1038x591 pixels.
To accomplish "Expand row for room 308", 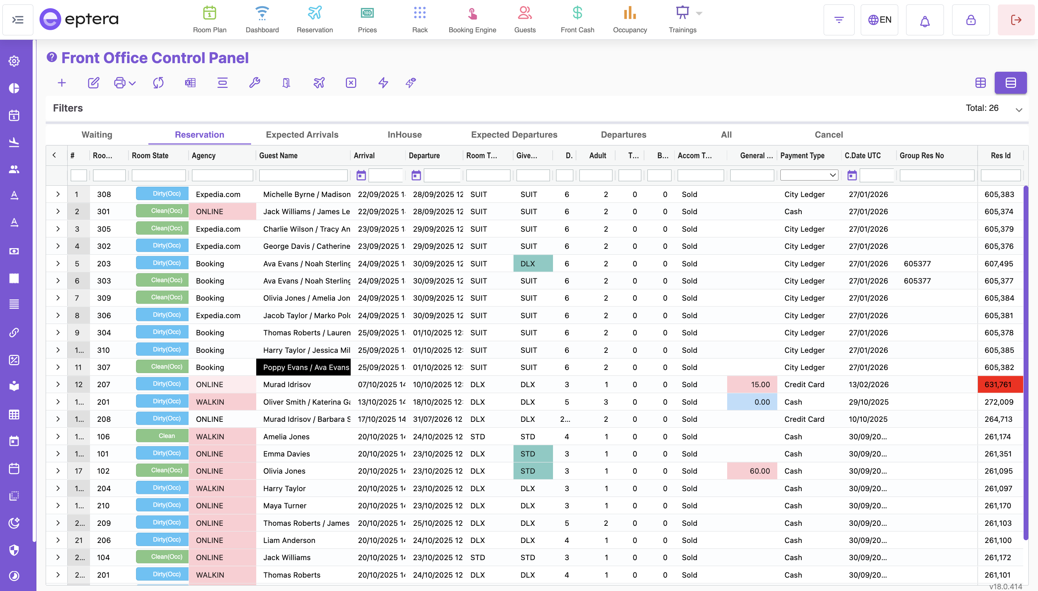I will click(x=58, y=195).
